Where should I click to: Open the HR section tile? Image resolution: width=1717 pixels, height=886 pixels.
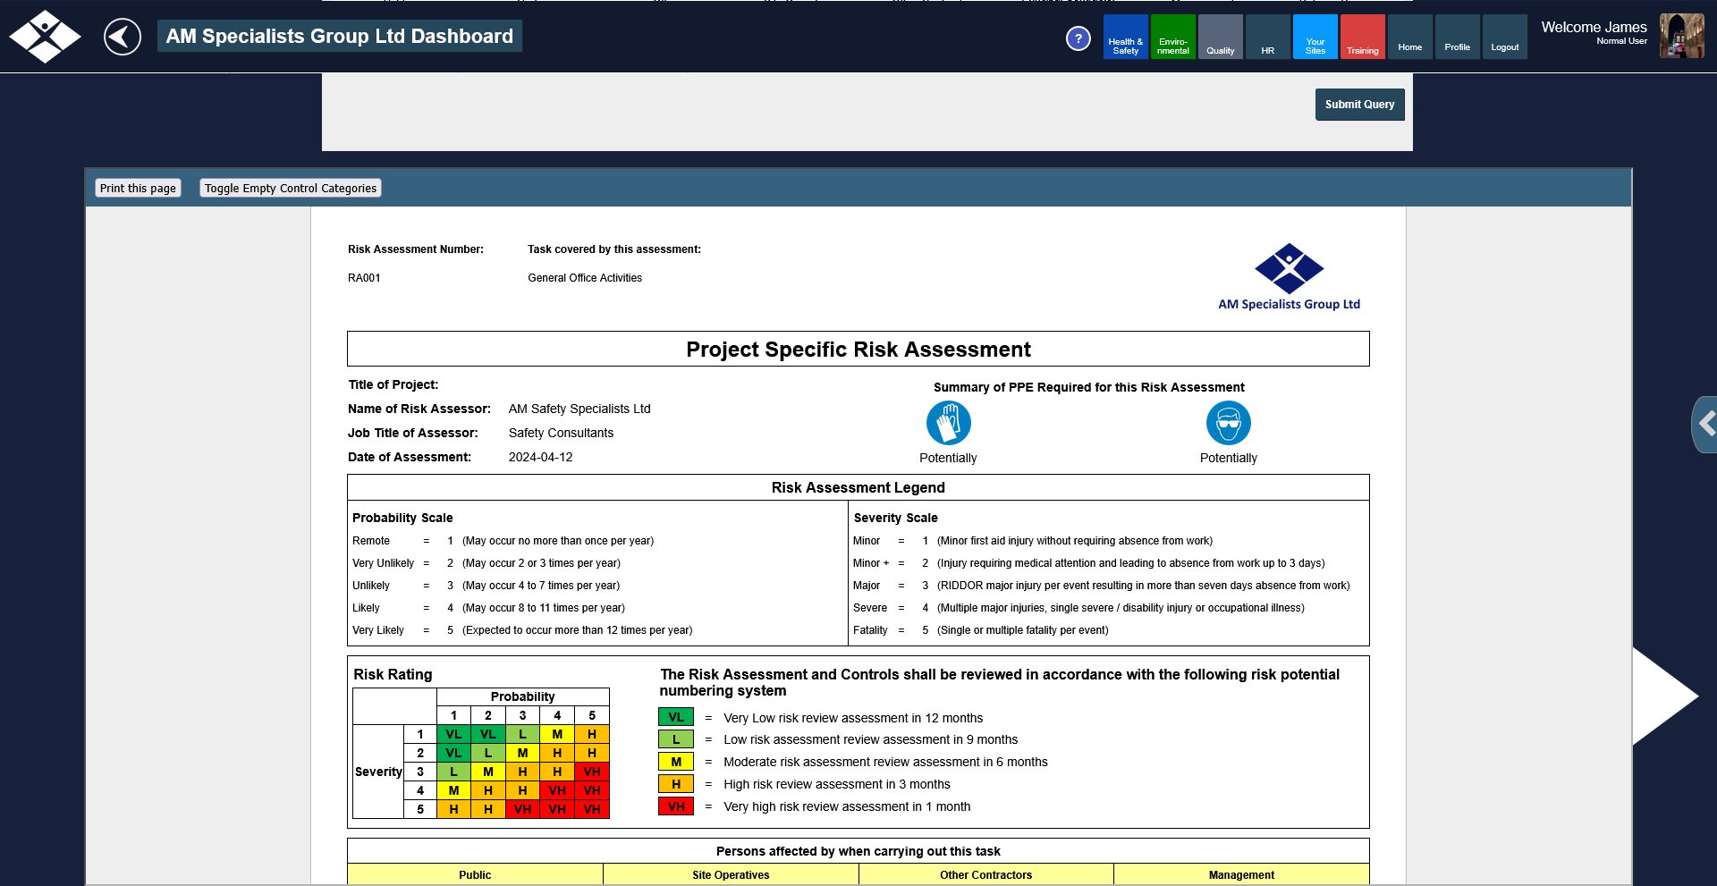coord(1268,37)
